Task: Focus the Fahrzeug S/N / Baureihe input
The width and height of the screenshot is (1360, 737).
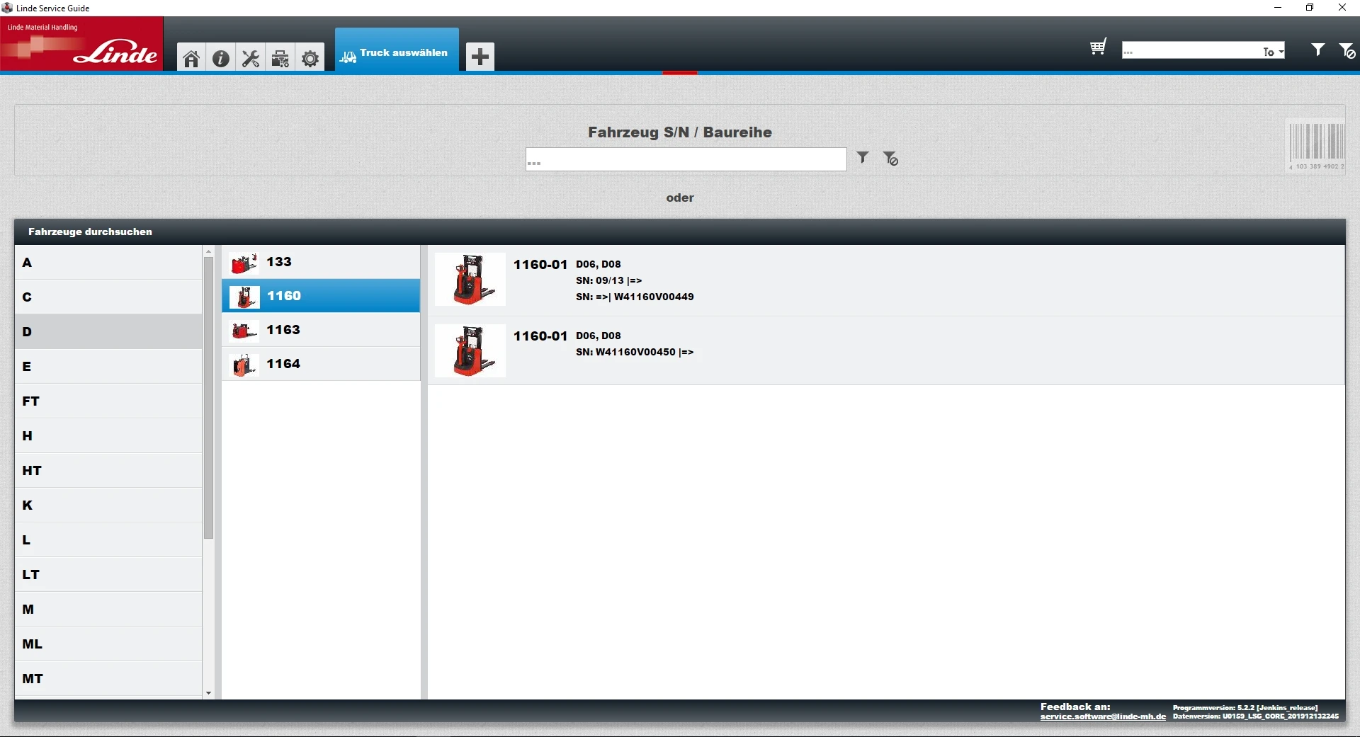Action: point(686,159)
